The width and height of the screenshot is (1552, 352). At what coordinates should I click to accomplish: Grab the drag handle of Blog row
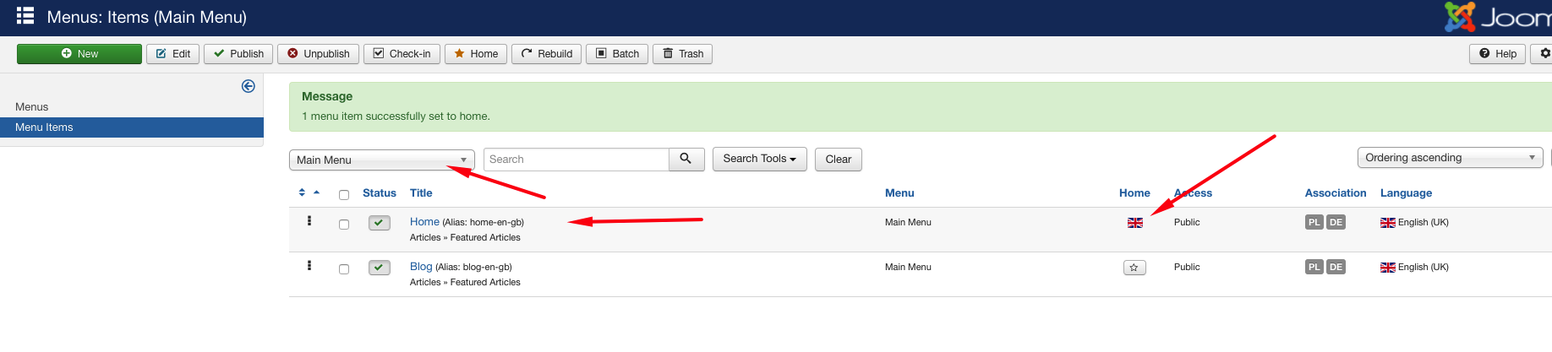309,265
